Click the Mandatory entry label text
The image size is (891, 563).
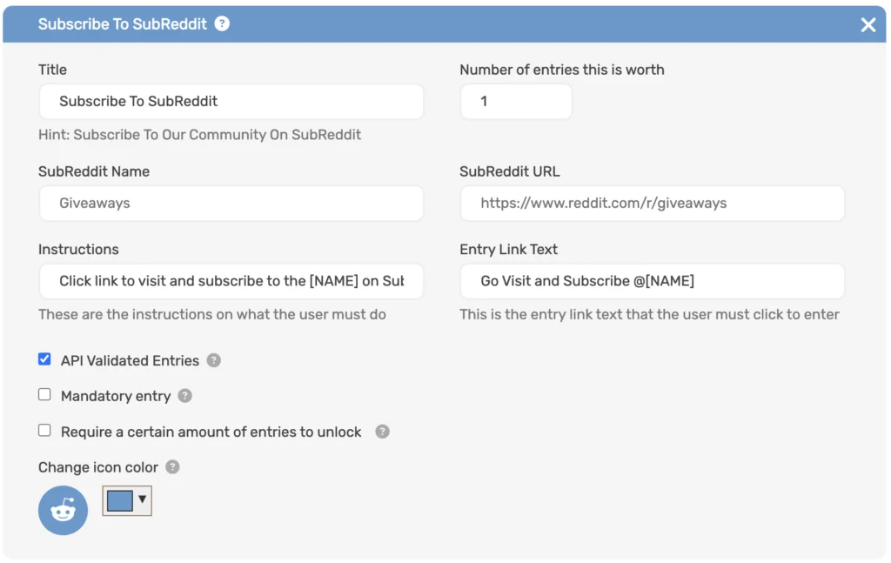coord(116,396)
